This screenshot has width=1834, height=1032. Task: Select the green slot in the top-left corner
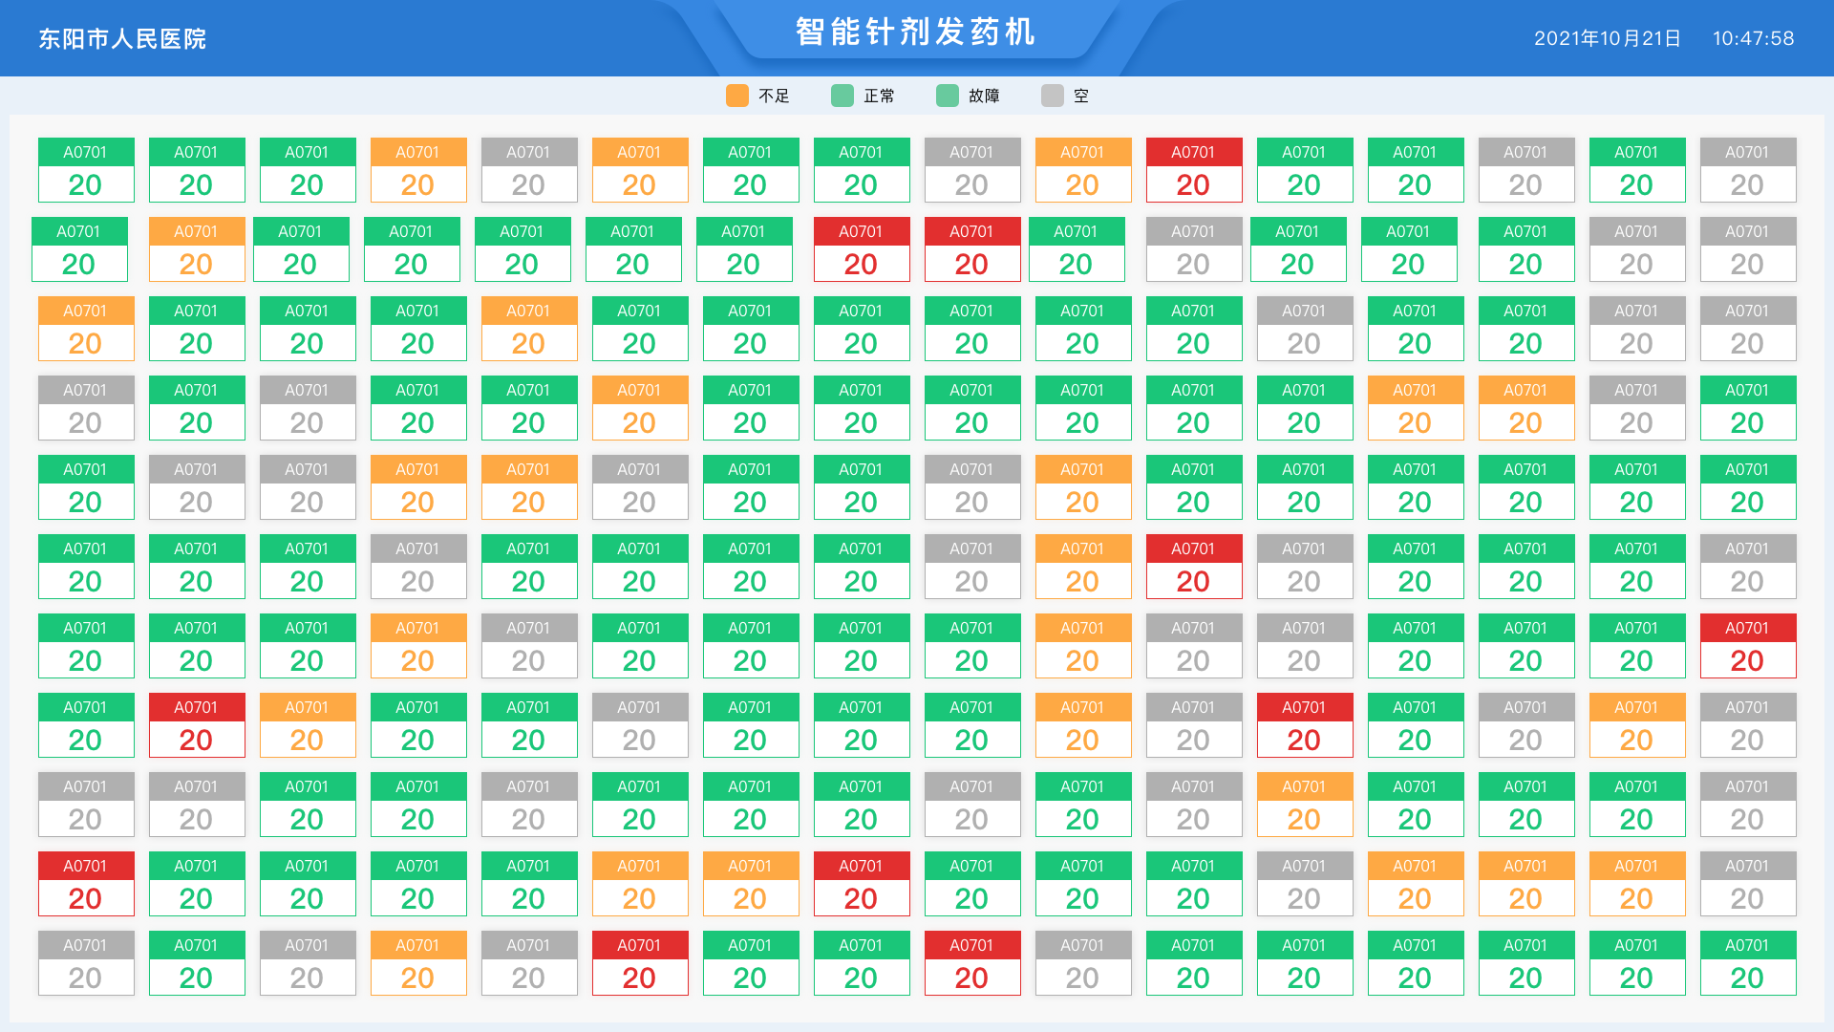click(x=85, y=170)
